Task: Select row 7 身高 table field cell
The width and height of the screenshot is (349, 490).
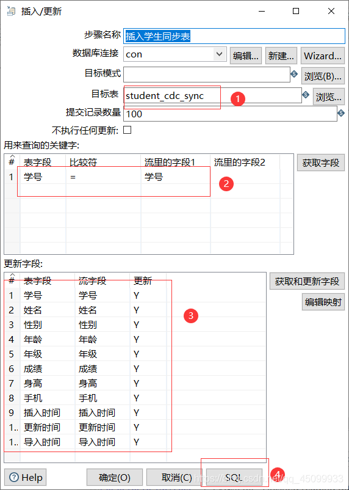Action: pos(48,384)
